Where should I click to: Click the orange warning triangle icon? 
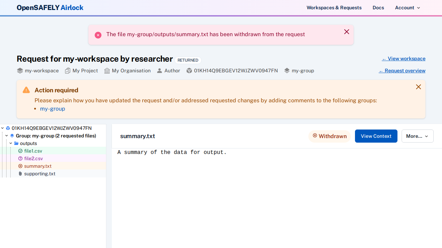(26, 90)
